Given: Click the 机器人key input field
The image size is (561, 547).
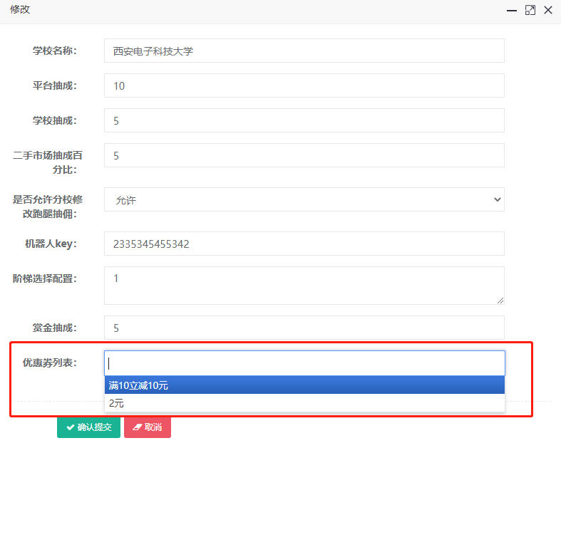Looking at the screenshot, I should pyautogui.click(x=304, y=244).
